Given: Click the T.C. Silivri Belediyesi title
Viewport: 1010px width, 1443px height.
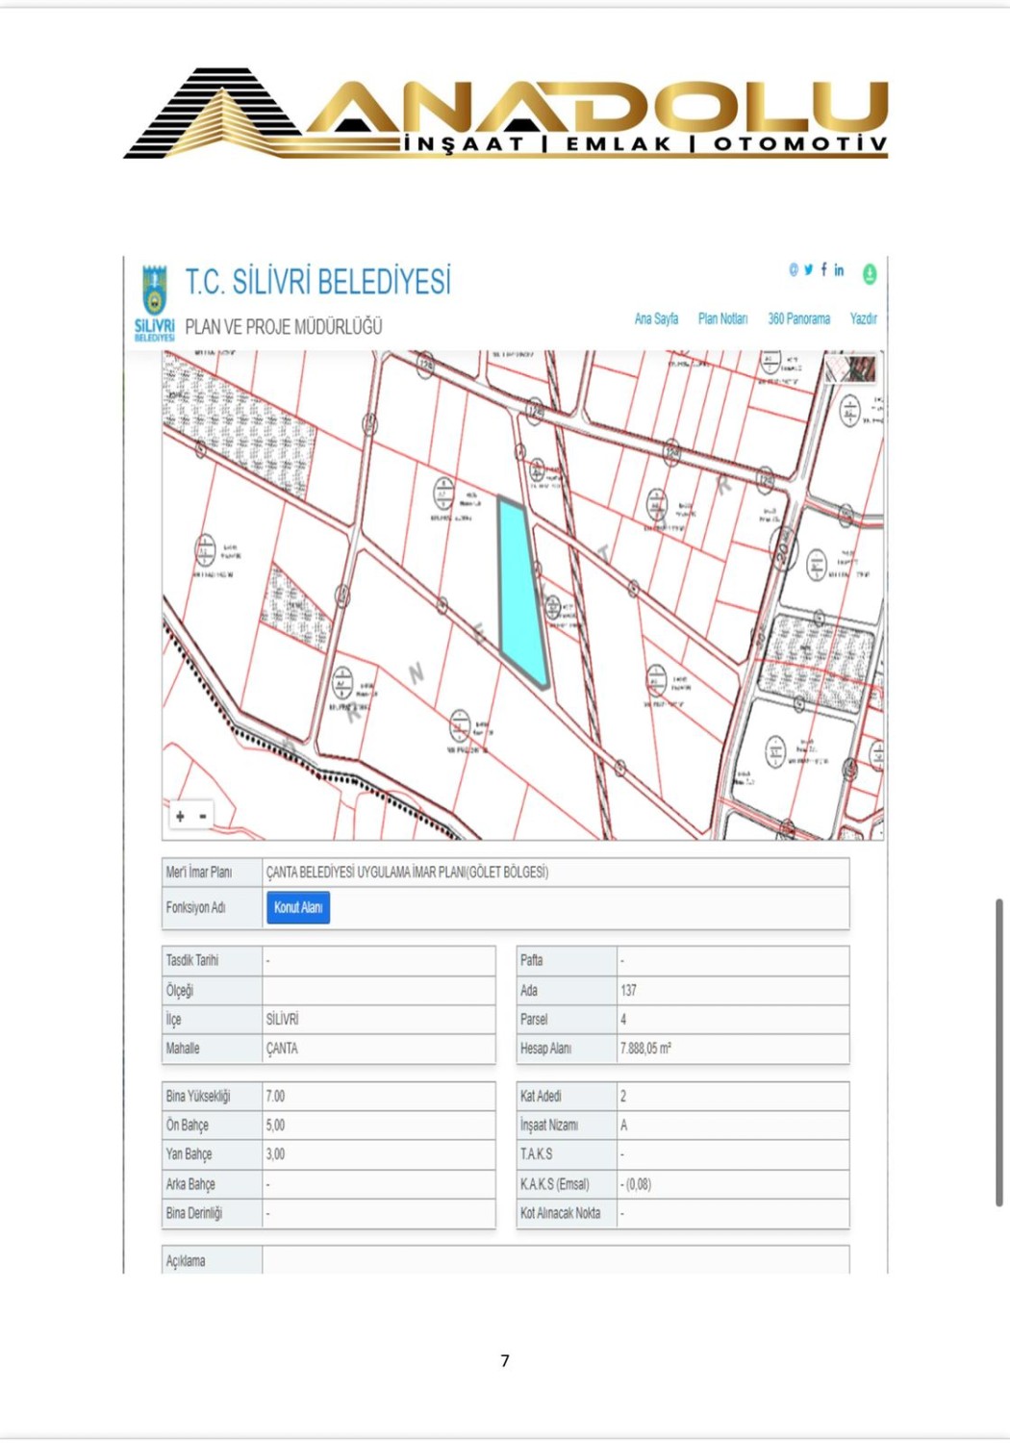Looking at the screenshot, I should click(x=317, y=282).
